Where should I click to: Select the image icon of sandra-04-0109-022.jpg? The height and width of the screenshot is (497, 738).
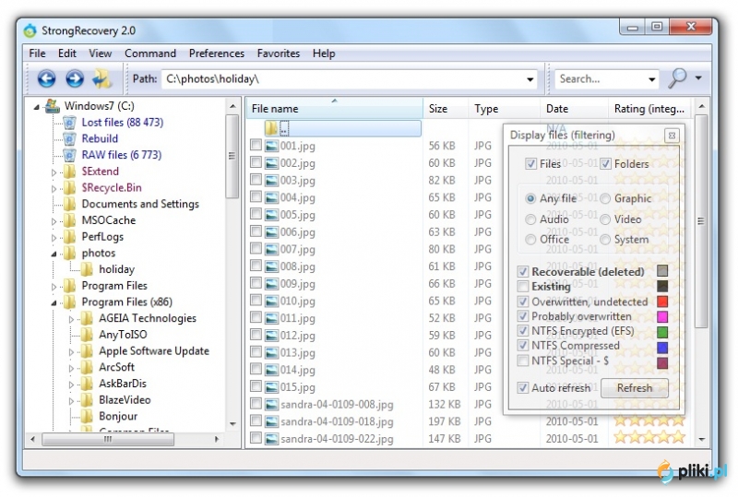tap(271, 439)
